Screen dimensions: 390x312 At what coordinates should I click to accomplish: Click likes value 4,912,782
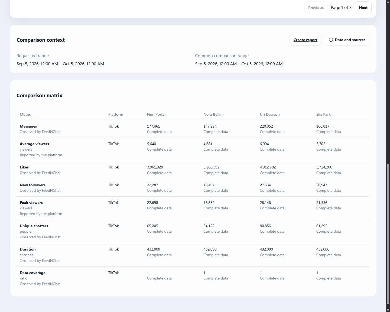[x=268, y=167]
